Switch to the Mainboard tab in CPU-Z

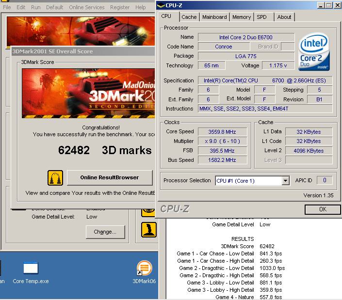click(x=214, y=17)
